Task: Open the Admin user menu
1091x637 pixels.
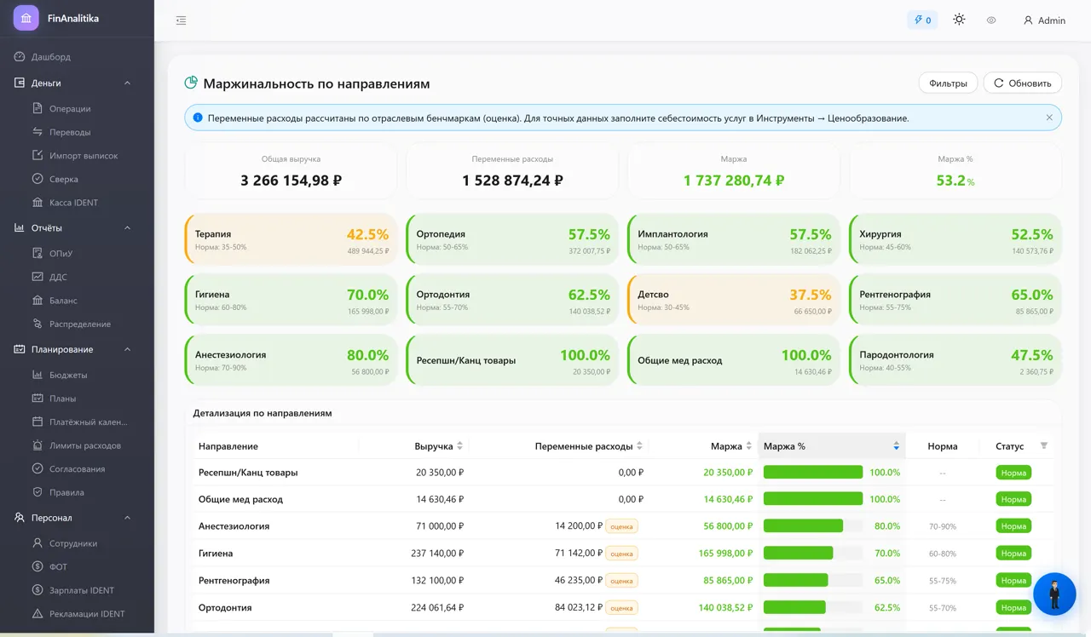Action: (1044, 20)
